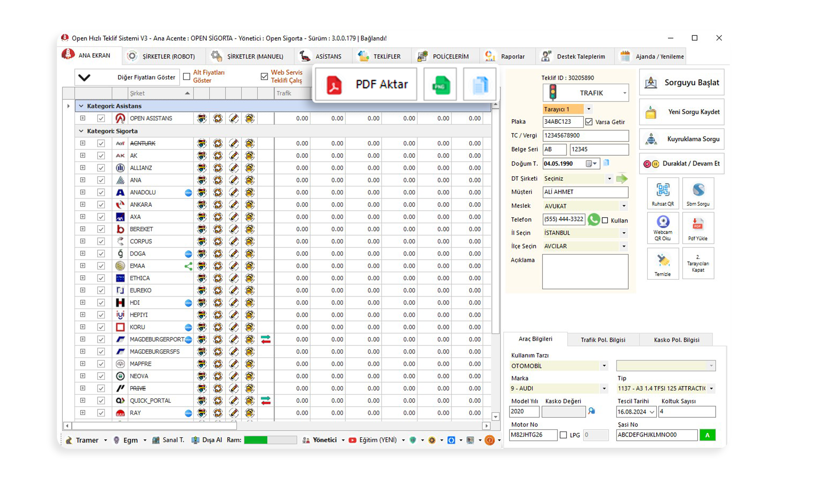Click Yeni Sorgu Kaydet button

click(x=682, y=112)
